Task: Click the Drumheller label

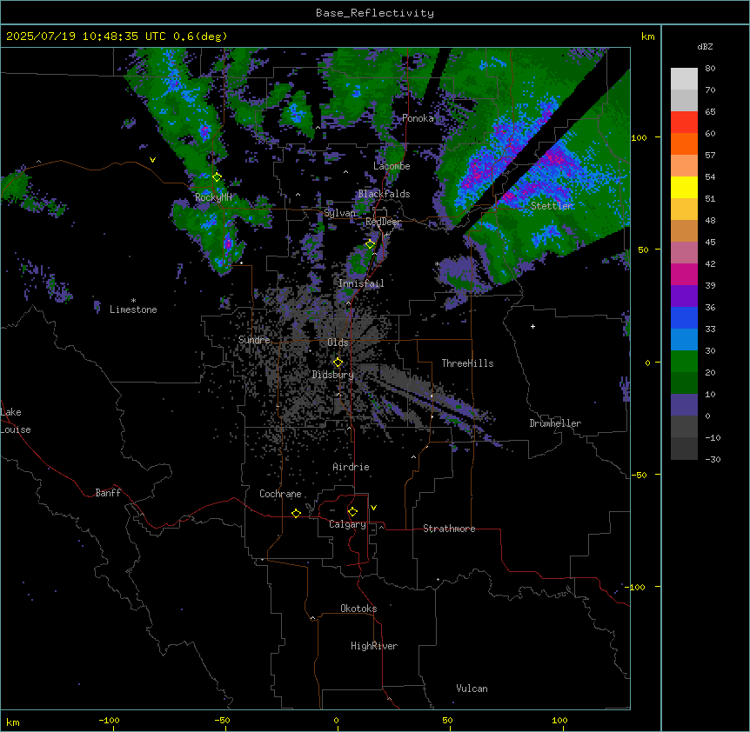Action: coord(555,423)
